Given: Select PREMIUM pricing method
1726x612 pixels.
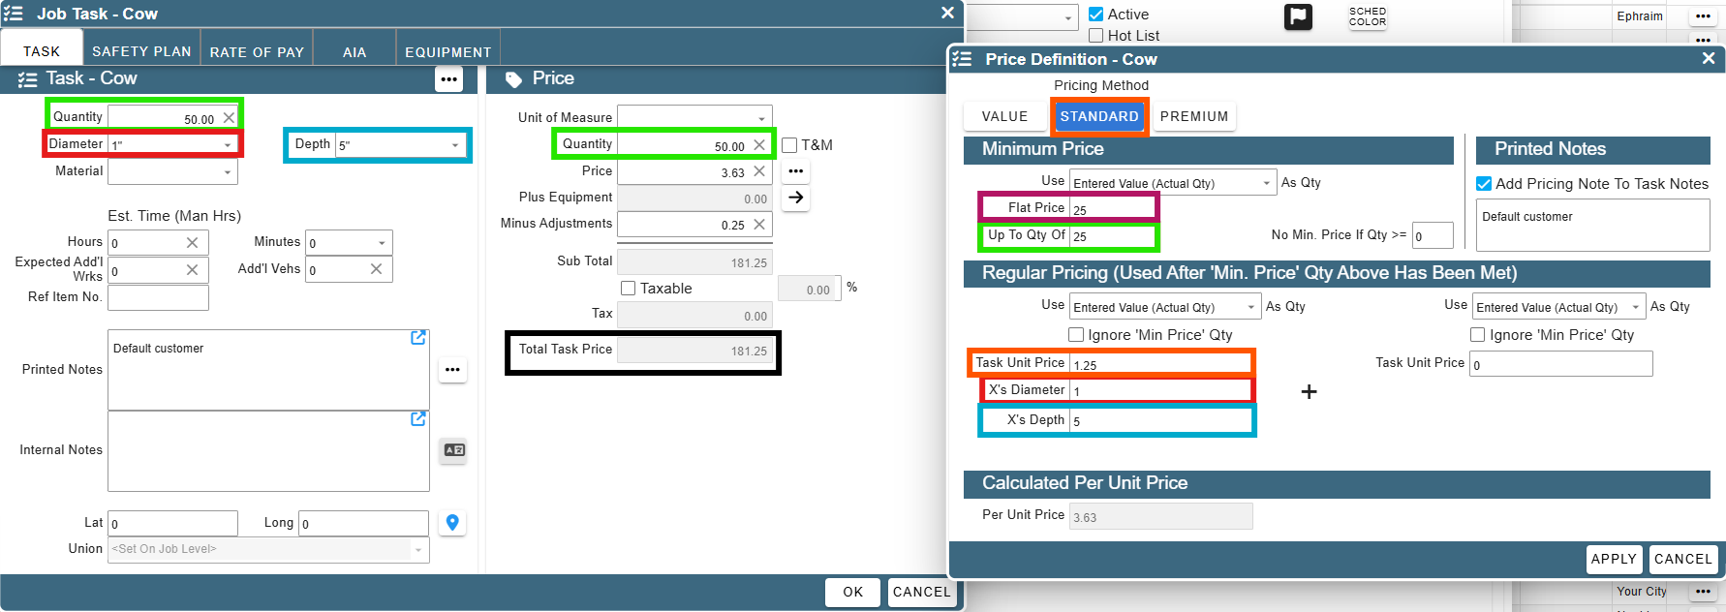Looking at the screenshot, I should 1194,116.
